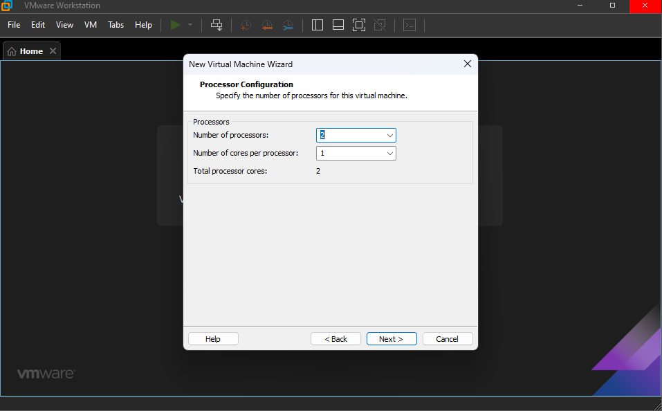Toggle the thumbnail bar icon

(338, 25)
